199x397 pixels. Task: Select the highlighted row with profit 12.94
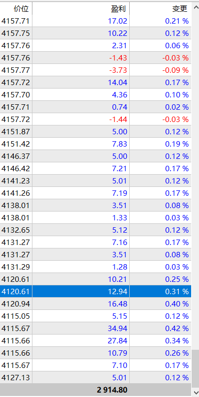point(96,292)
